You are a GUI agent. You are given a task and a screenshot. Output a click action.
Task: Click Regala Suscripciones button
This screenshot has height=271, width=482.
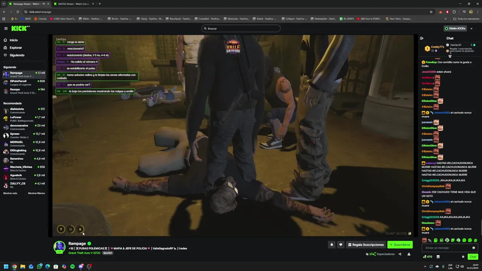(x=366, y=245)
